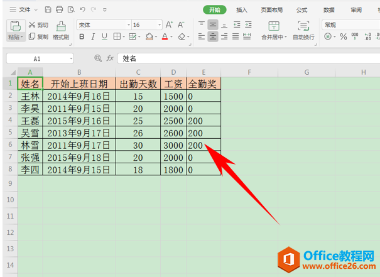This screenshot has height=277, width=380.
Task: Open the font size dropdown showing 16
Action: coord(160,25)
